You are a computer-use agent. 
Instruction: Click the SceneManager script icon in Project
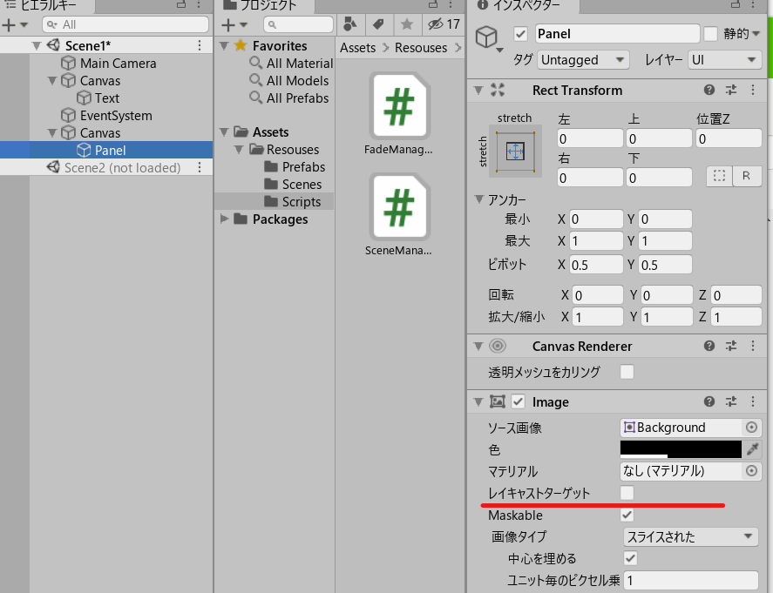tap(400, 206)
